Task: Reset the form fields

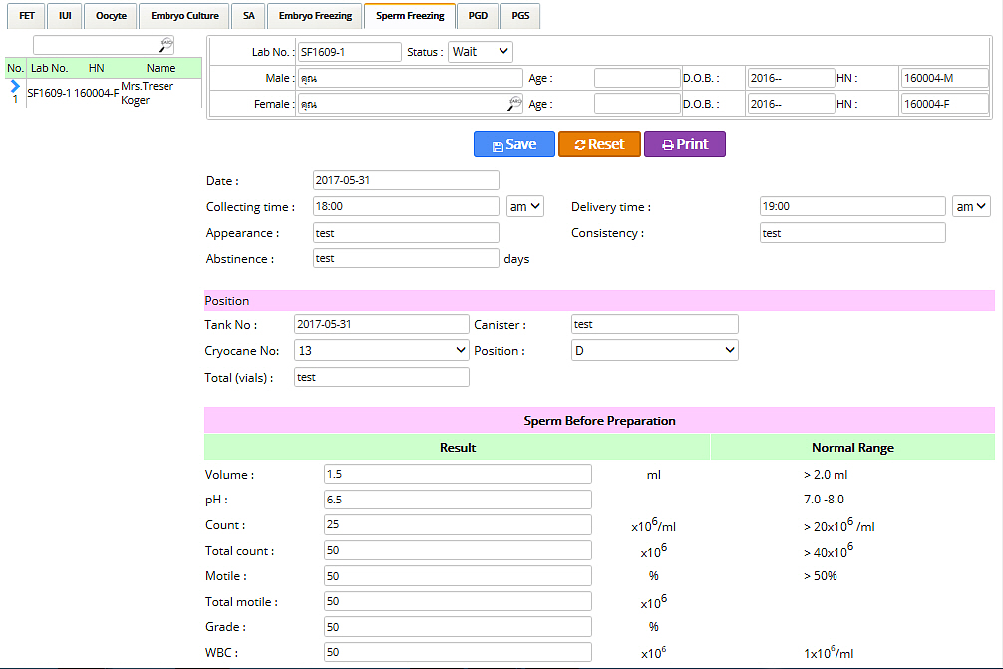Action: click(599, 144)
